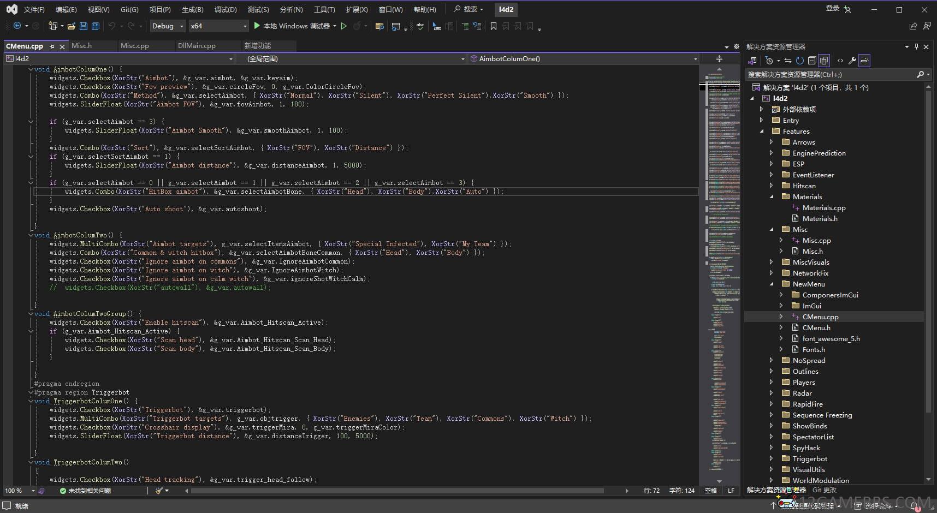Open the x64 platform dropdown
The image size is (937, 513).
pos(218,26)
